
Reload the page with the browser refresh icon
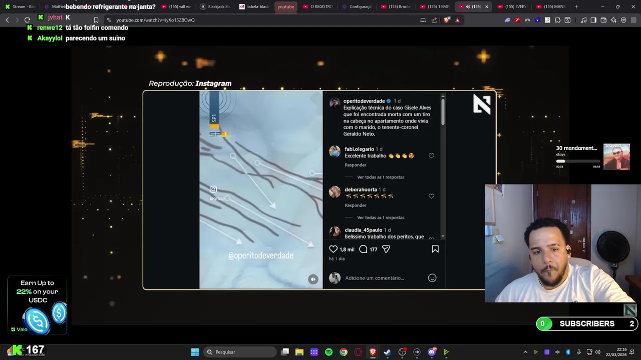[x=27, y=20]
